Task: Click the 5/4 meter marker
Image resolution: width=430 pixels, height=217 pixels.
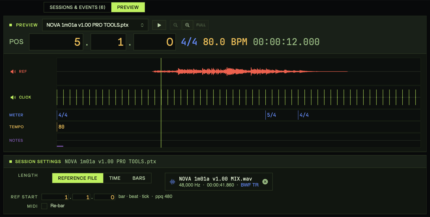Action: pyautogui.click(x=271, y=115)
